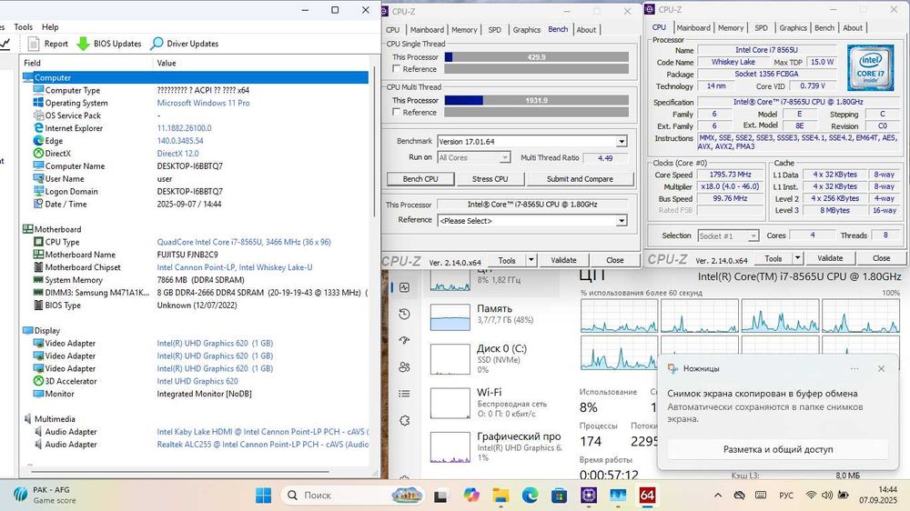Switch to Task Manager via its taskbar icon
This screenshot has height=511, width=910.
pos(618,496)
